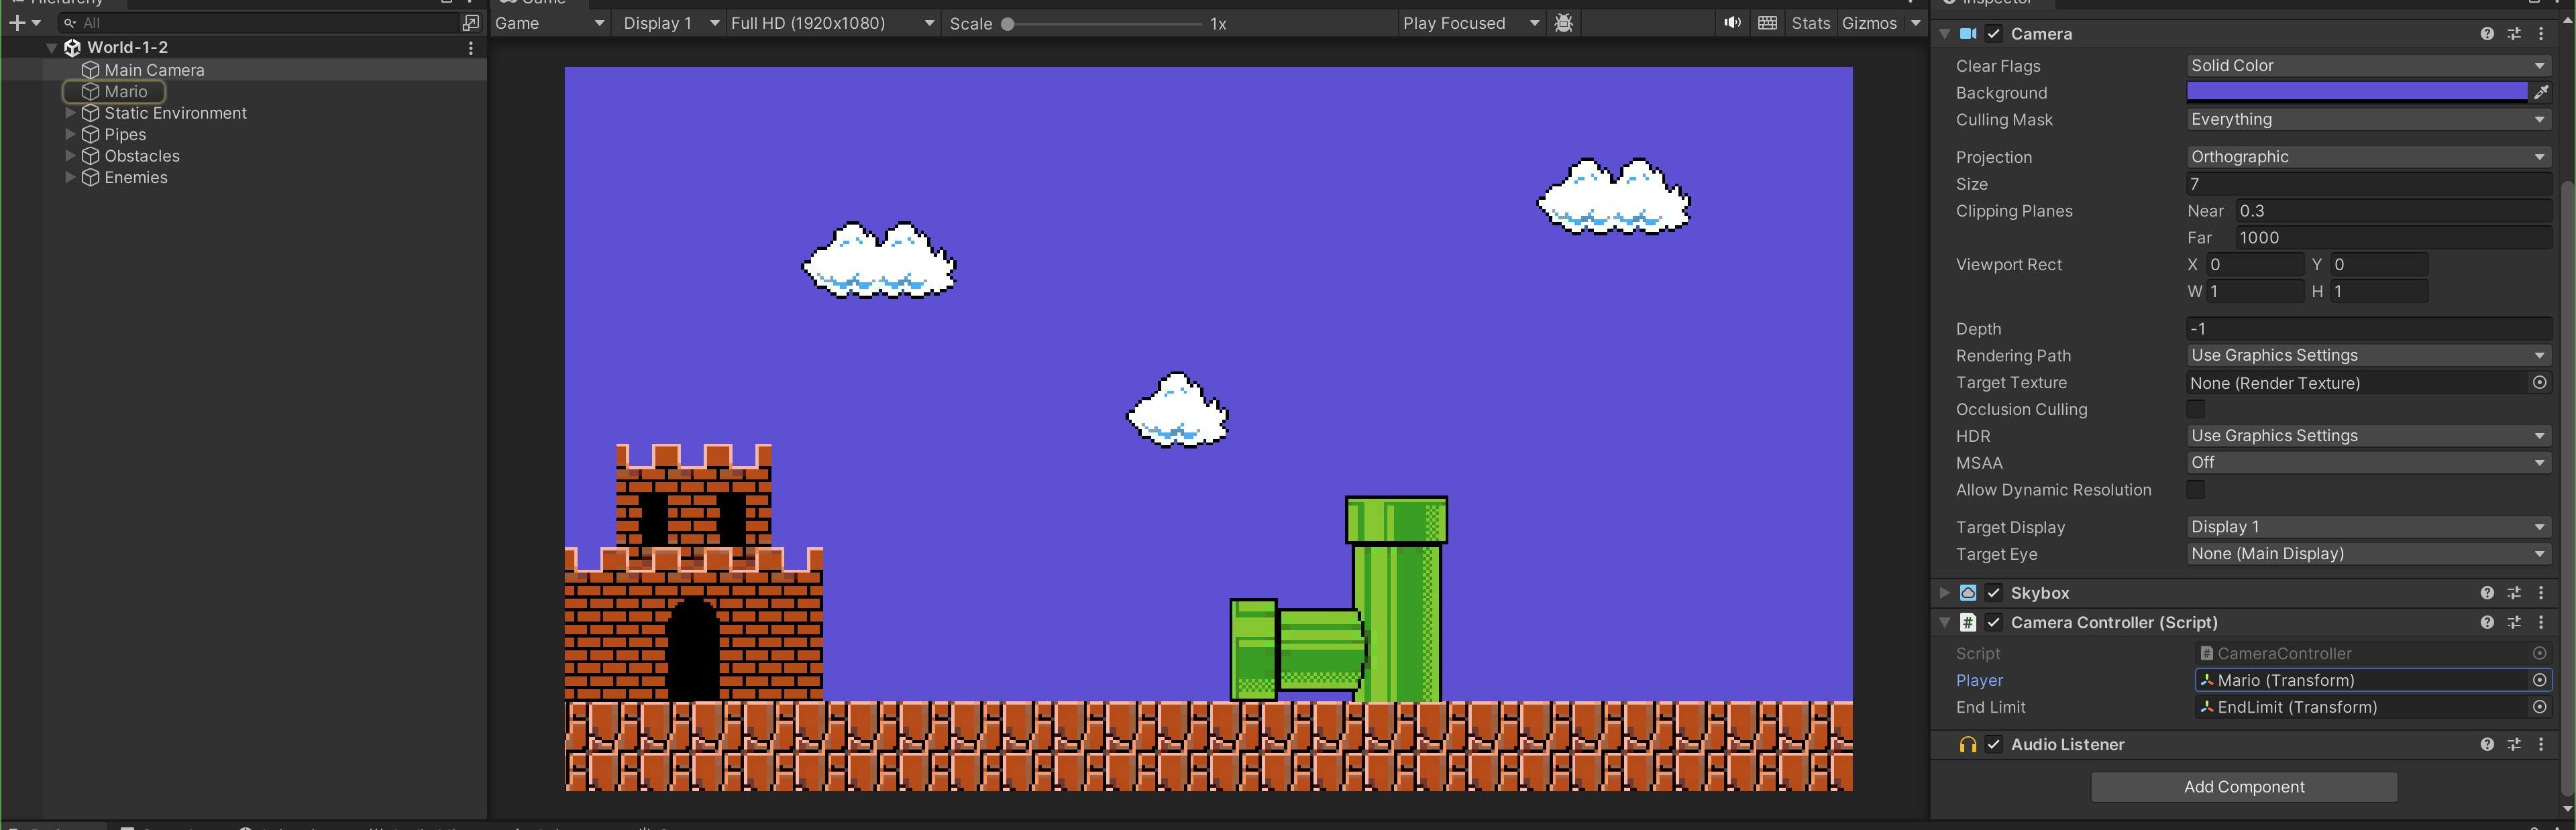2576x830 pixels.
Task: Open Camera component kebab menu
Action: point(2541,34)
